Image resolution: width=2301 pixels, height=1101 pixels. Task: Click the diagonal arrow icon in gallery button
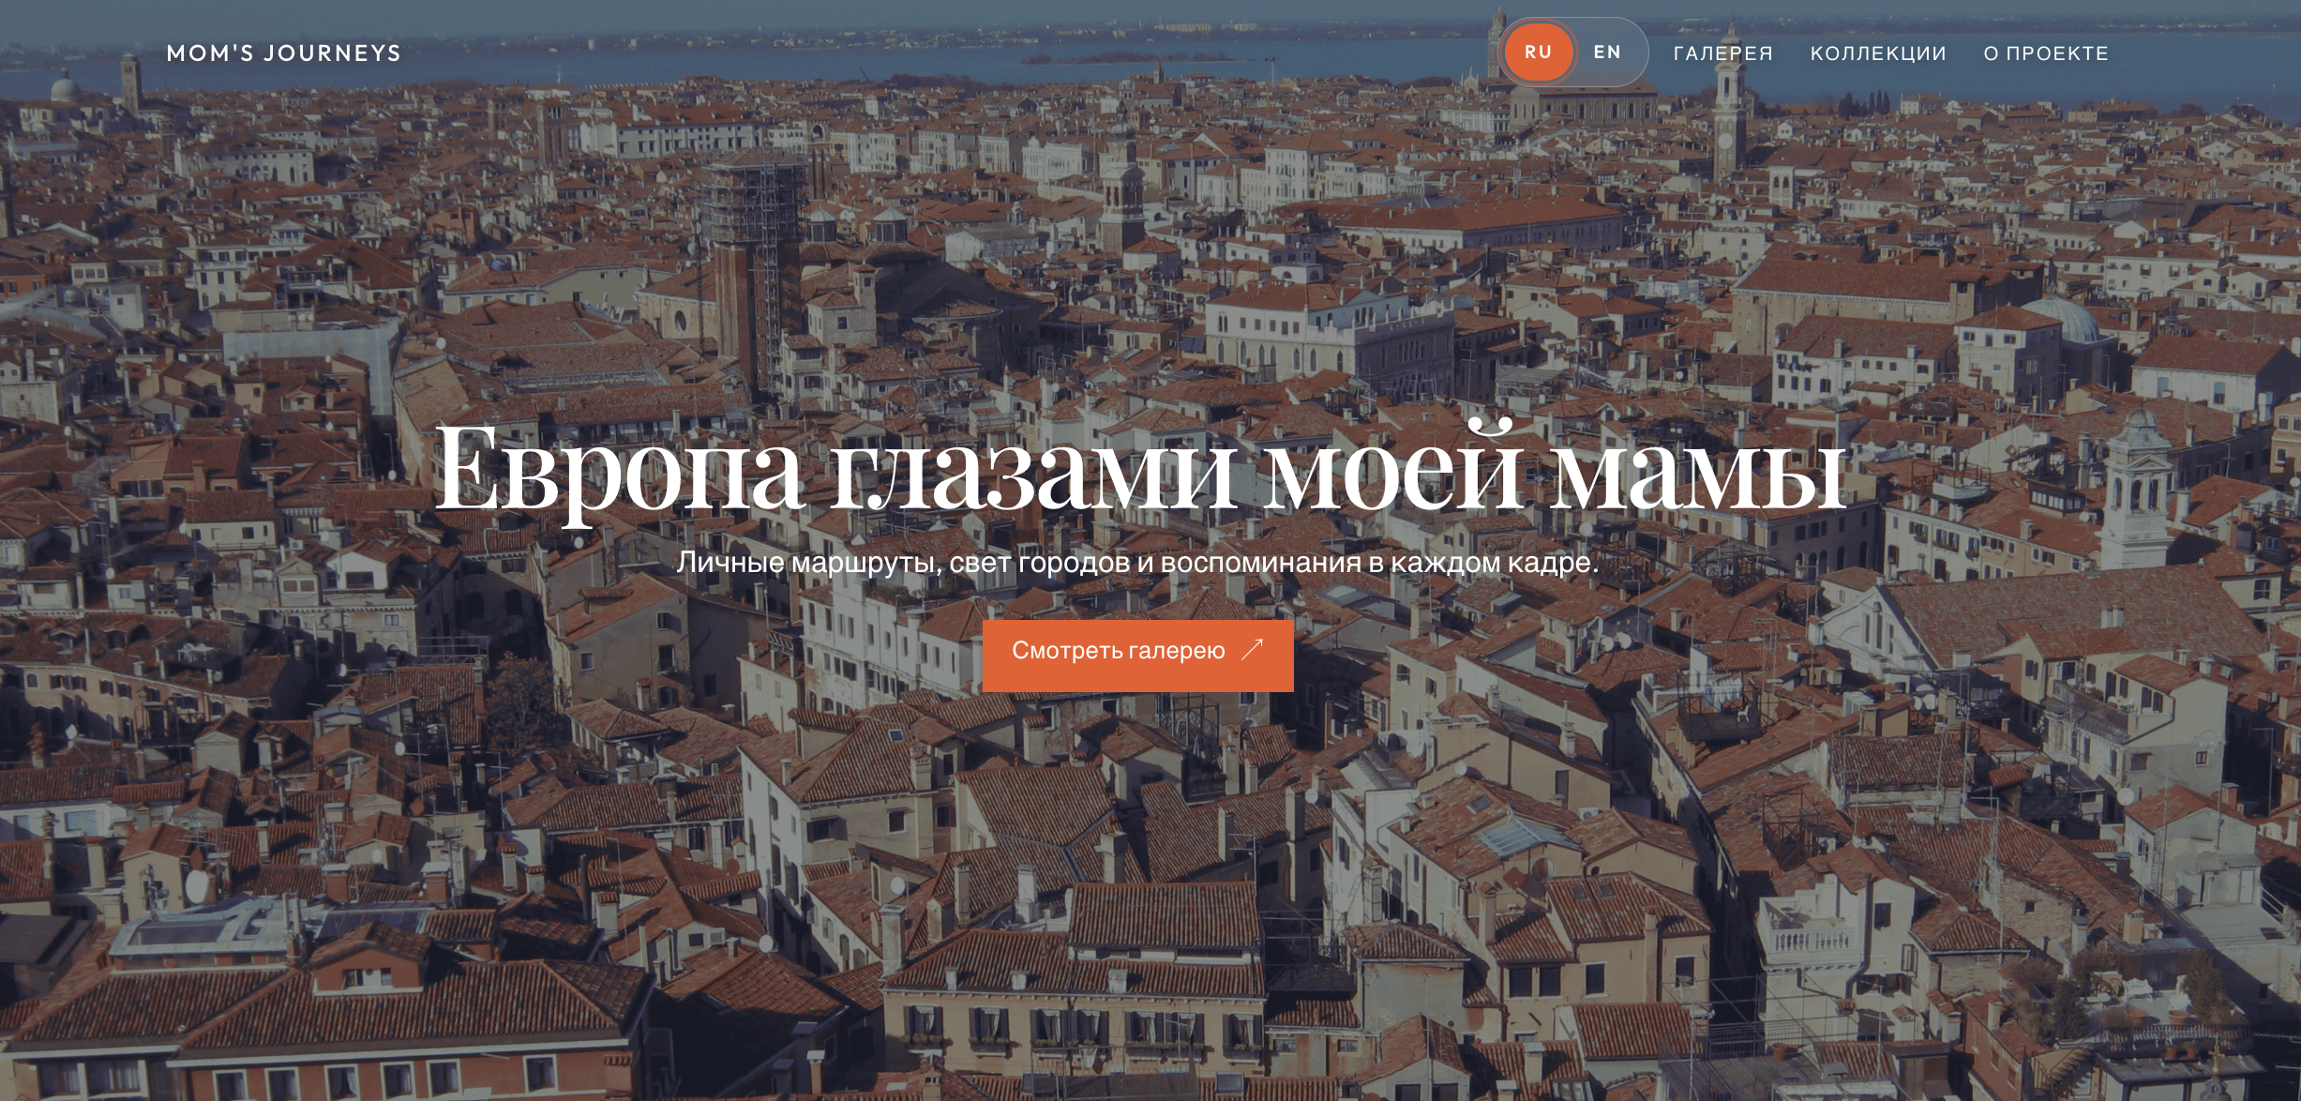1253,650
